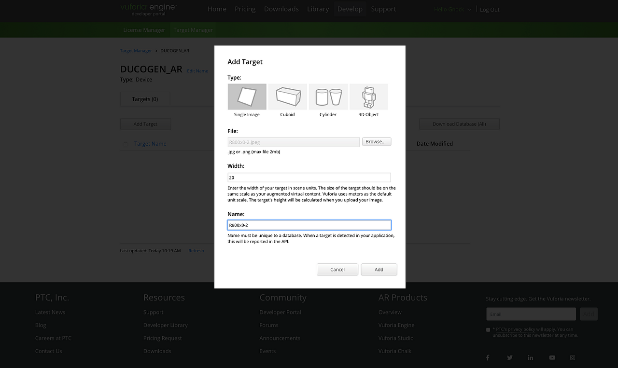The height and width of the screenshot is (368, 618).
Task: Open Careers at PTC footer link
Action: pyautogui.click(x=53, y=338)
